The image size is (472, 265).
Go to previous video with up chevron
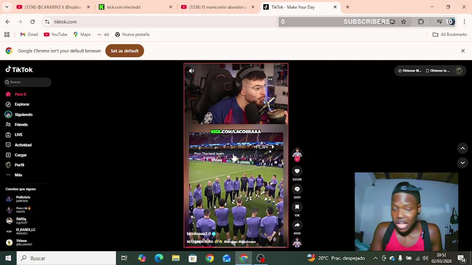(x=462, y=148)
